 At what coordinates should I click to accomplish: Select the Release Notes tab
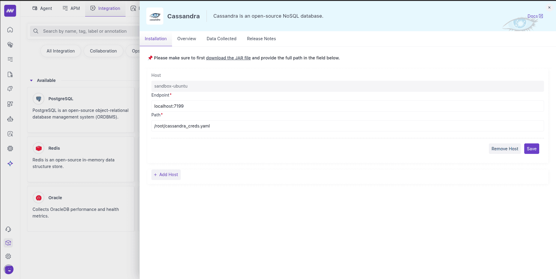click(x=261, y=39)
